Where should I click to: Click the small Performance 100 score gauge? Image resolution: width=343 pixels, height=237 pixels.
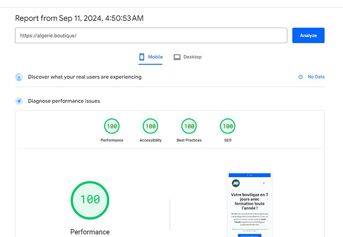point(112,126)
